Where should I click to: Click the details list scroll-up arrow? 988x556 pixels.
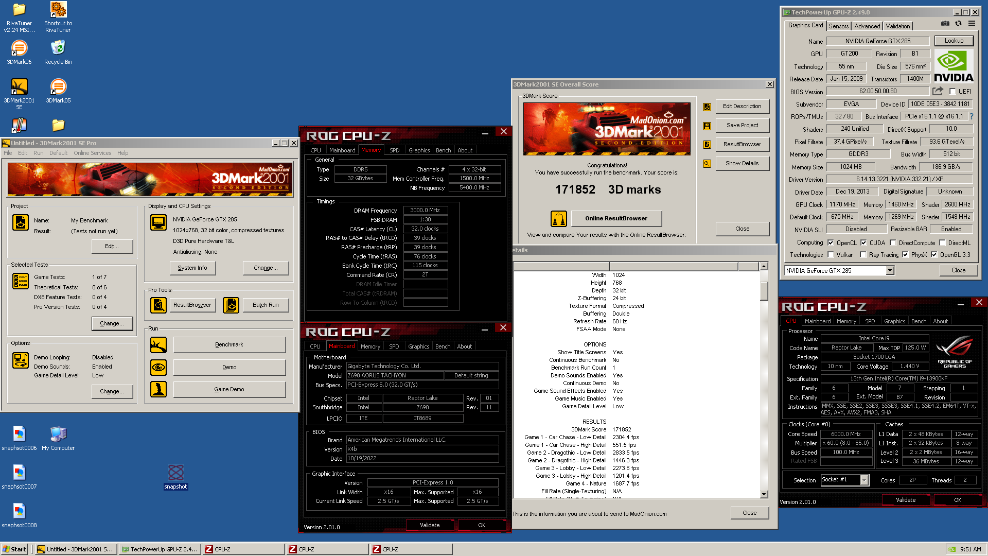click(x=764, y=266)
